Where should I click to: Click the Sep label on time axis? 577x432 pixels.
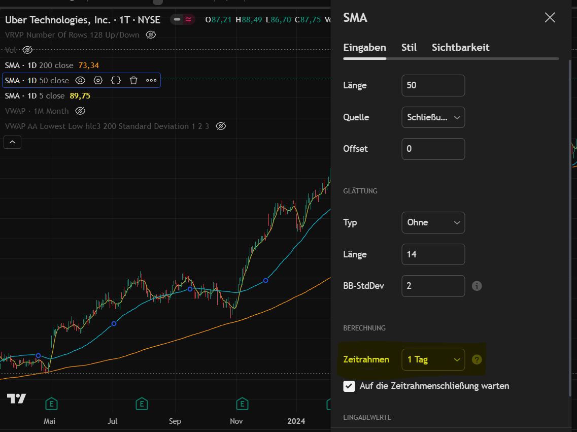[x=175, y=421]
